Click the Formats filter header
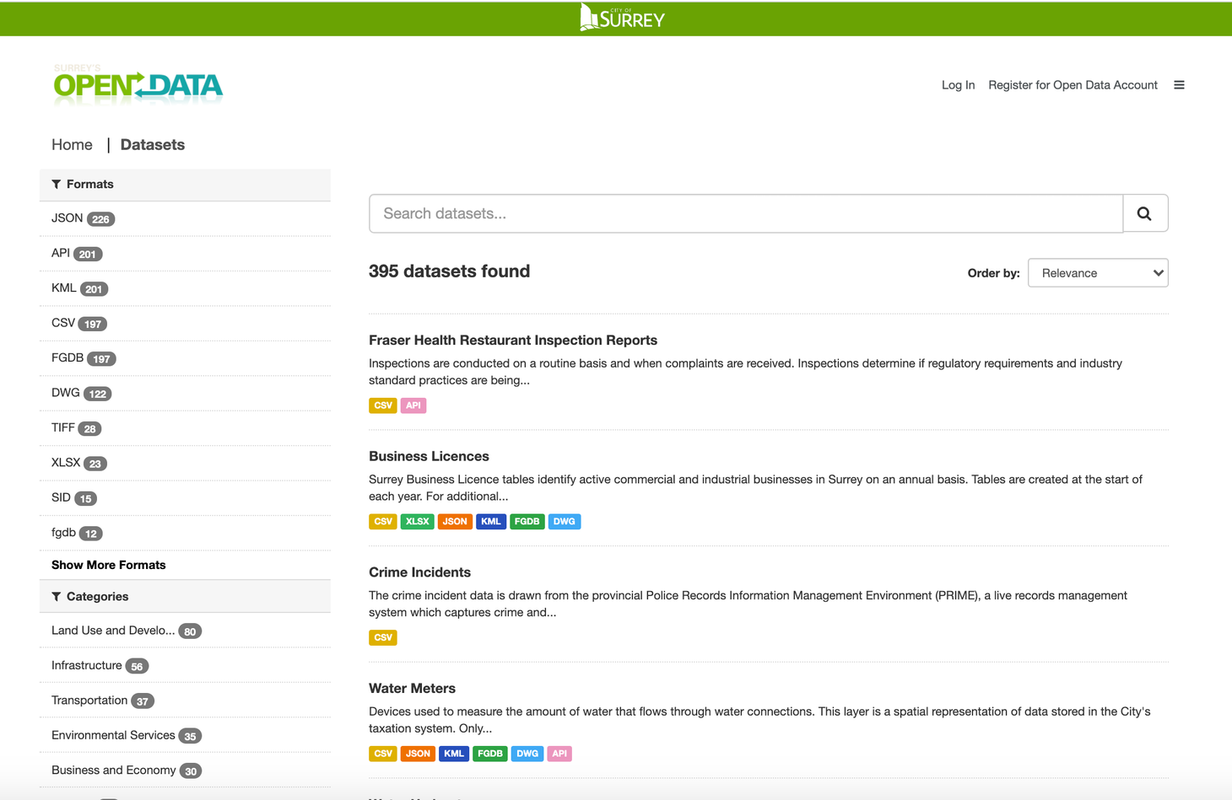This screenshot has width=1232, height=800. click(185, 185)
